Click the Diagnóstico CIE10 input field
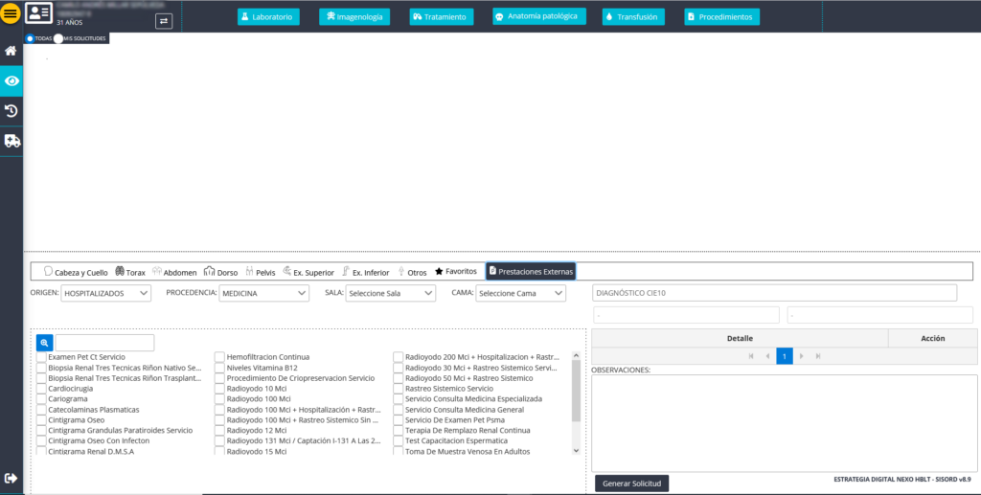Viewport: 981px width, 495px height. click(774, 293)
